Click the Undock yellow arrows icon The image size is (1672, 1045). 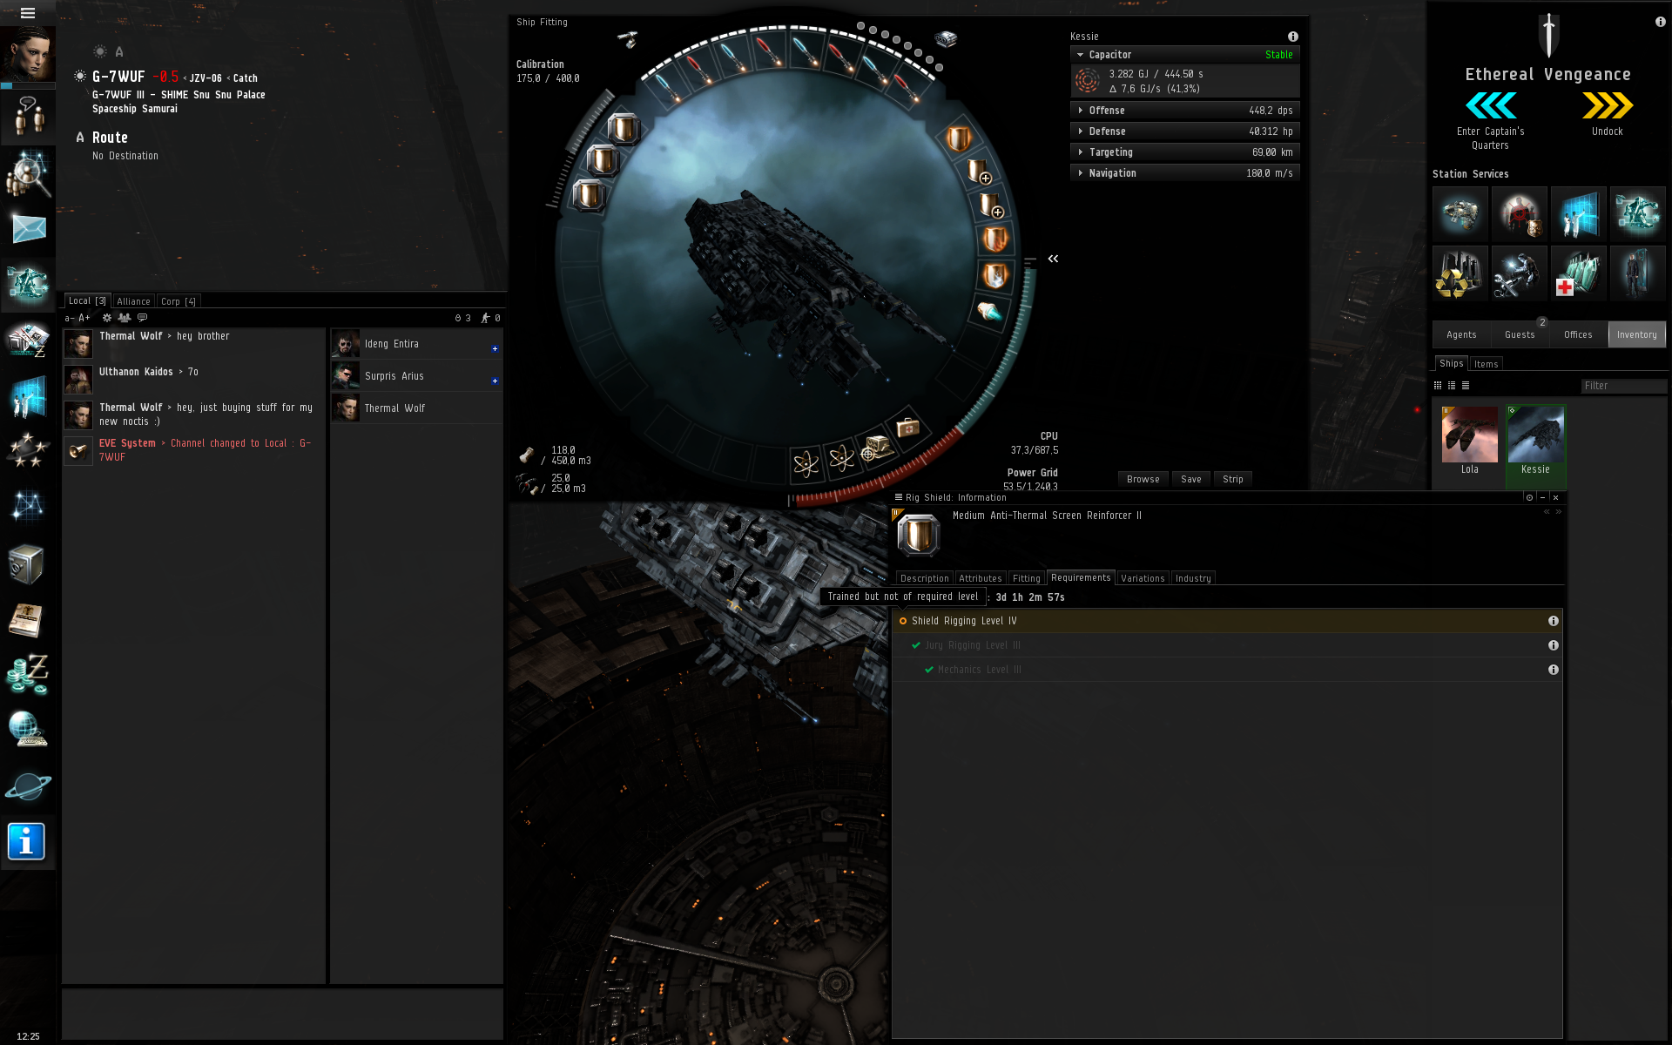point(1607,106)
